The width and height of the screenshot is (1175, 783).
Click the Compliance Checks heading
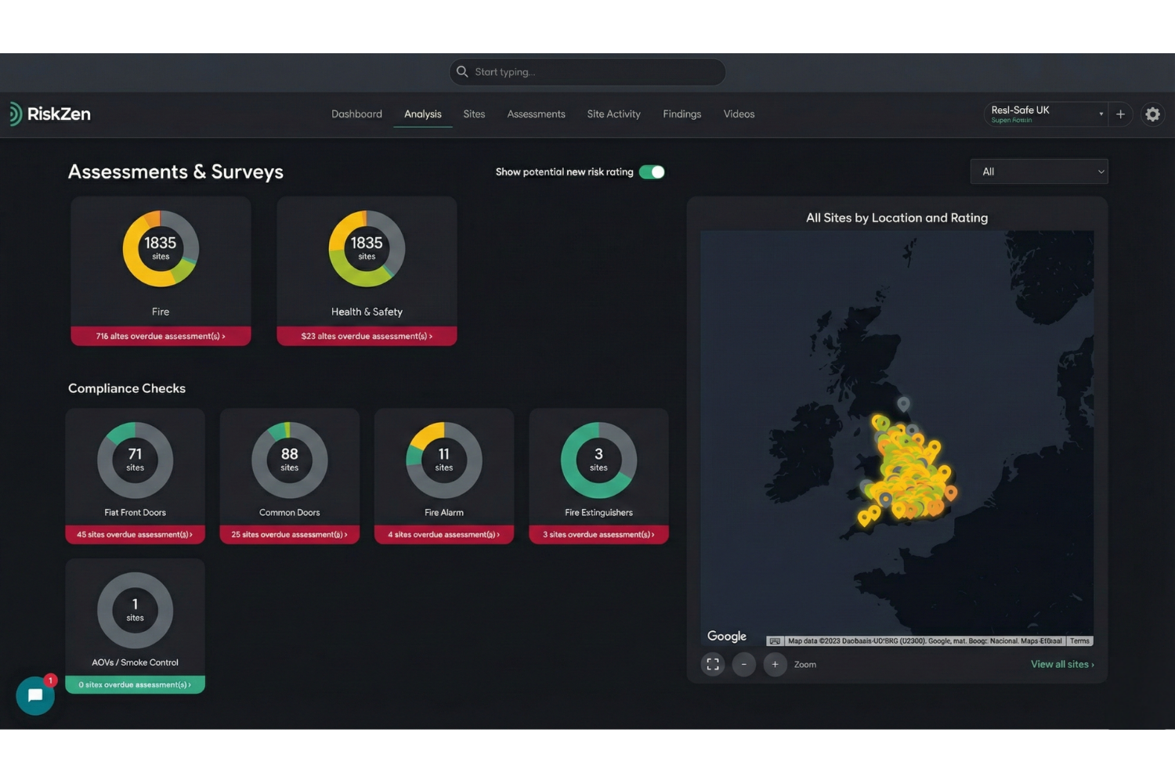pos(127,388)
